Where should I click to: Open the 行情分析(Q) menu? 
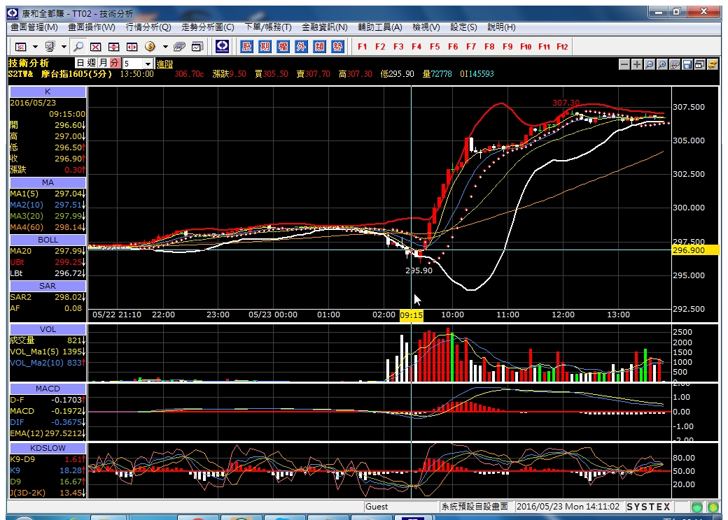tap(148, 27)
